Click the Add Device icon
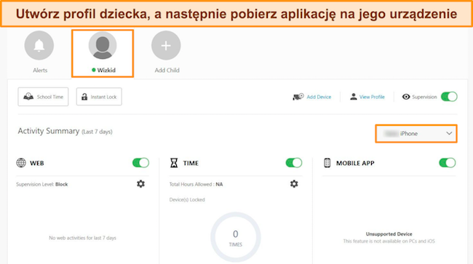 tap(298, 97)
